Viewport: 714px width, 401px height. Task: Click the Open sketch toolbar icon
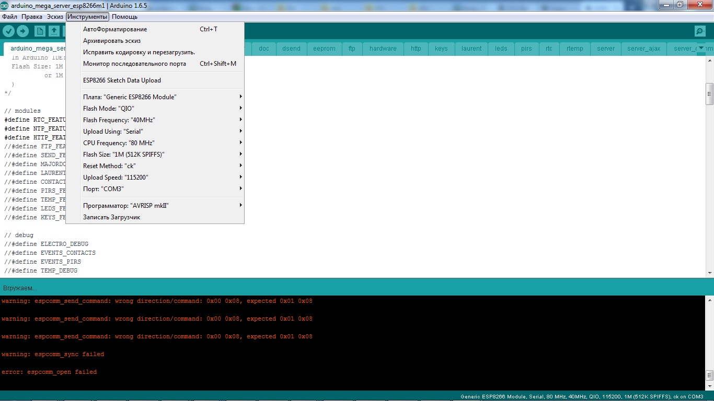point(54,31)
